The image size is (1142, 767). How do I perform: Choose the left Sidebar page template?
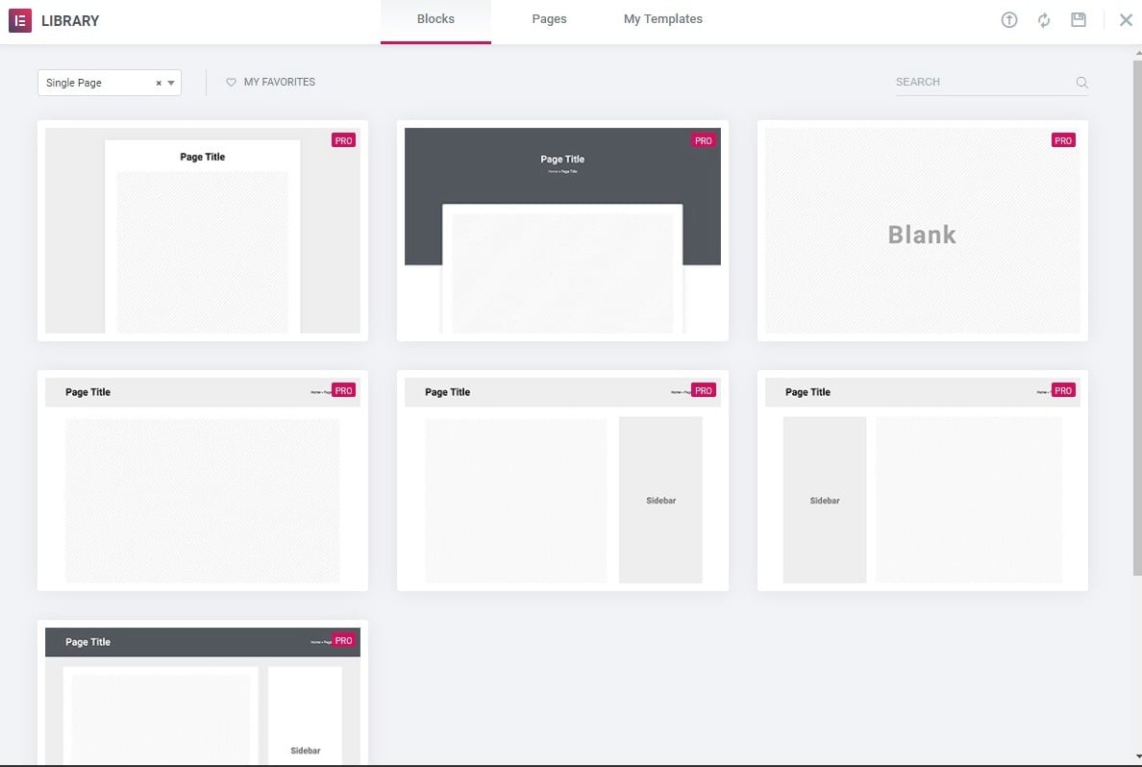point(922,481)
